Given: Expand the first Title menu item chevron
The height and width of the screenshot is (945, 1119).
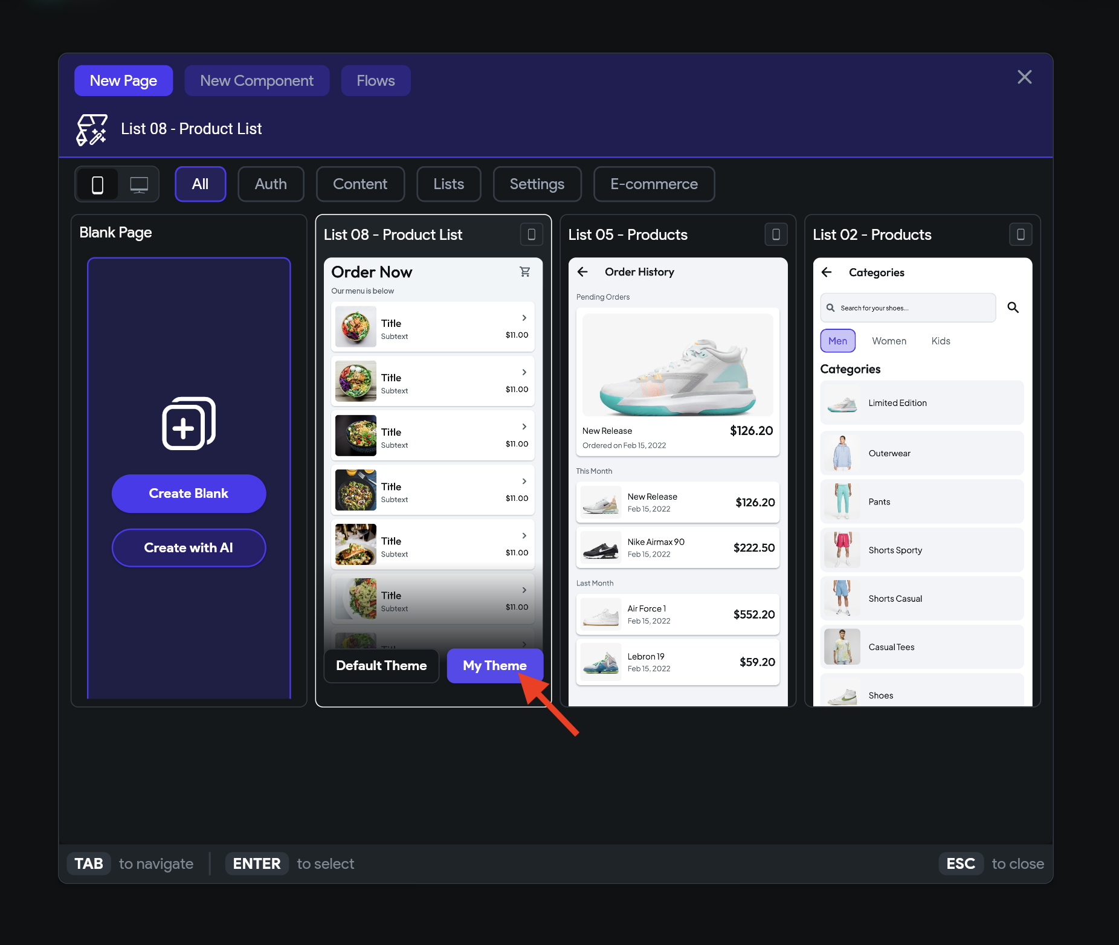Looking at the screenshot, I should pyautogui.click(x=524, y=318).
